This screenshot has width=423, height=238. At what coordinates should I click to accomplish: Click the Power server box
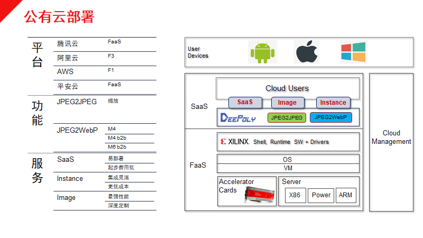[321, 195]
